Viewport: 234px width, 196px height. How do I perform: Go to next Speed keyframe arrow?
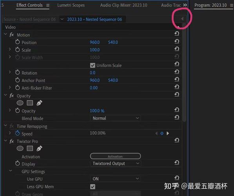(x=168, y=133)
